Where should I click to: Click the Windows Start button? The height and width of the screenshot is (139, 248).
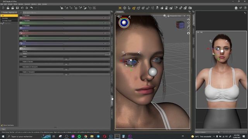(x=3, y=136)
